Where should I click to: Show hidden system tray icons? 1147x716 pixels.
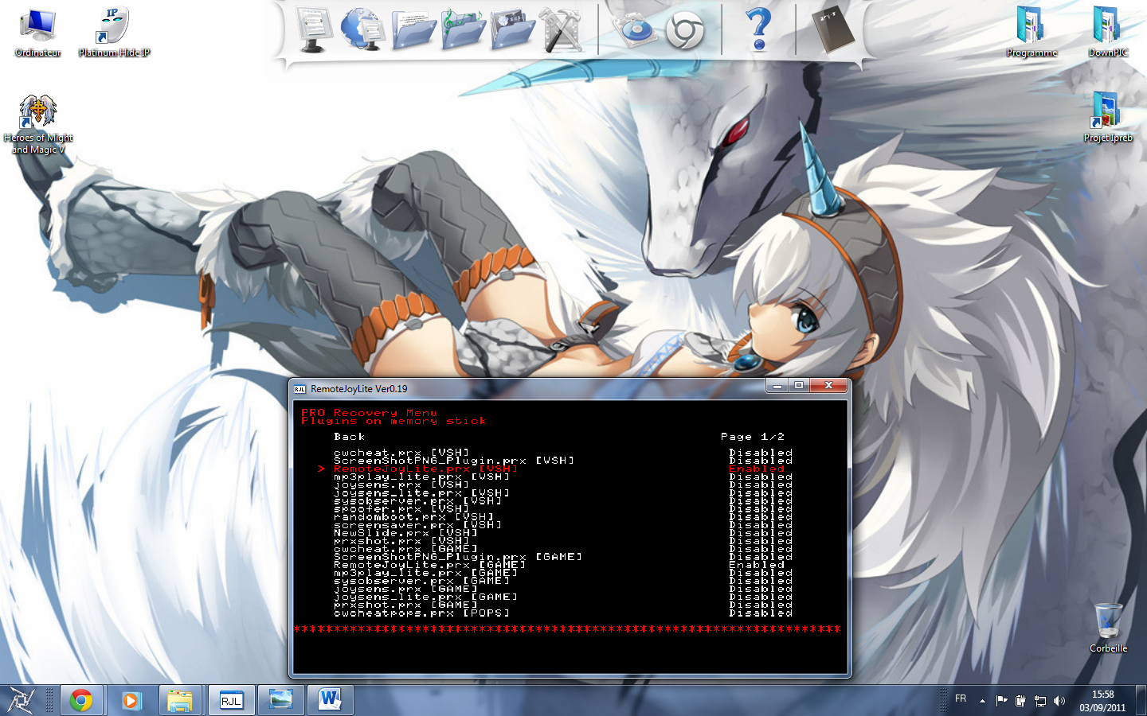pos(982,701)
